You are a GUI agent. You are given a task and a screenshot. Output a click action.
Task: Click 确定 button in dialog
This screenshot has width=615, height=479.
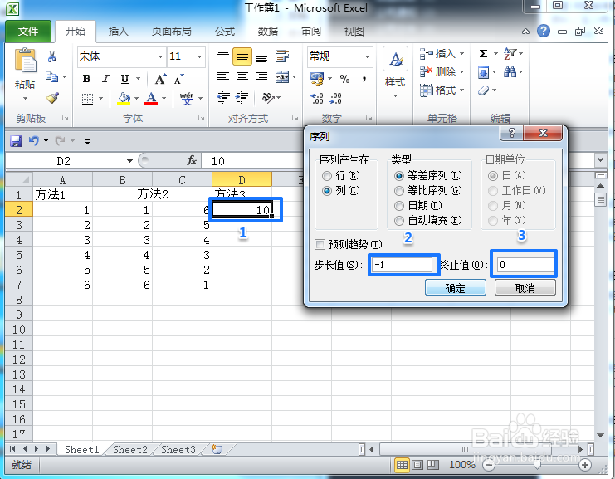[x=456, y=288]
